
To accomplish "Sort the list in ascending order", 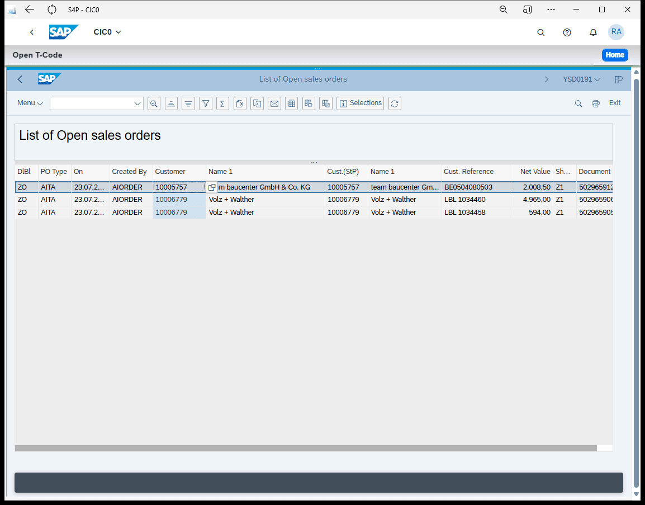I will coord(171,103).
